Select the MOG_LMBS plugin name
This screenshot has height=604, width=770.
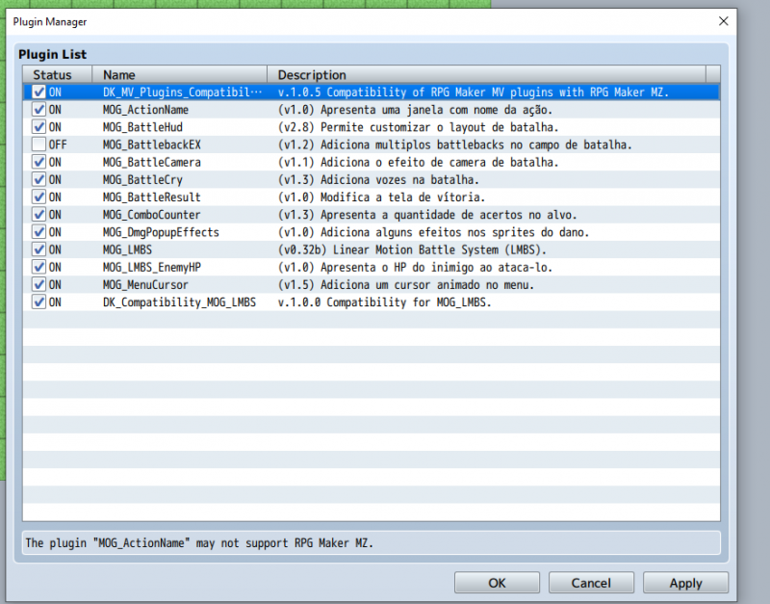(x=127, y=249)
